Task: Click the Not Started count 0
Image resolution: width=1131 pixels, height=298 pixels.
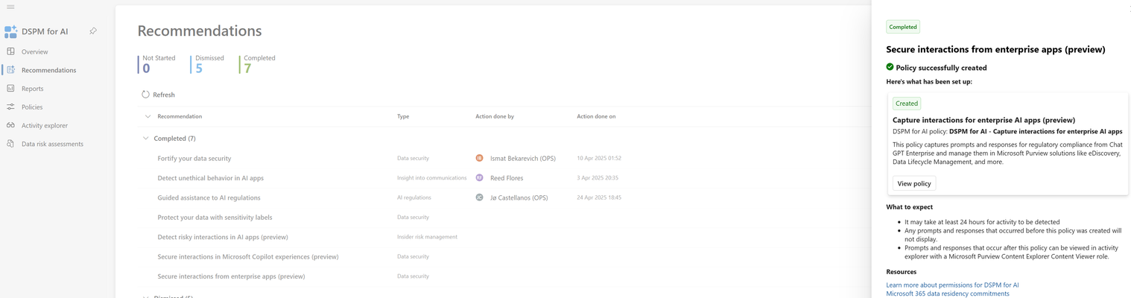Action: (x=146, y=69)
